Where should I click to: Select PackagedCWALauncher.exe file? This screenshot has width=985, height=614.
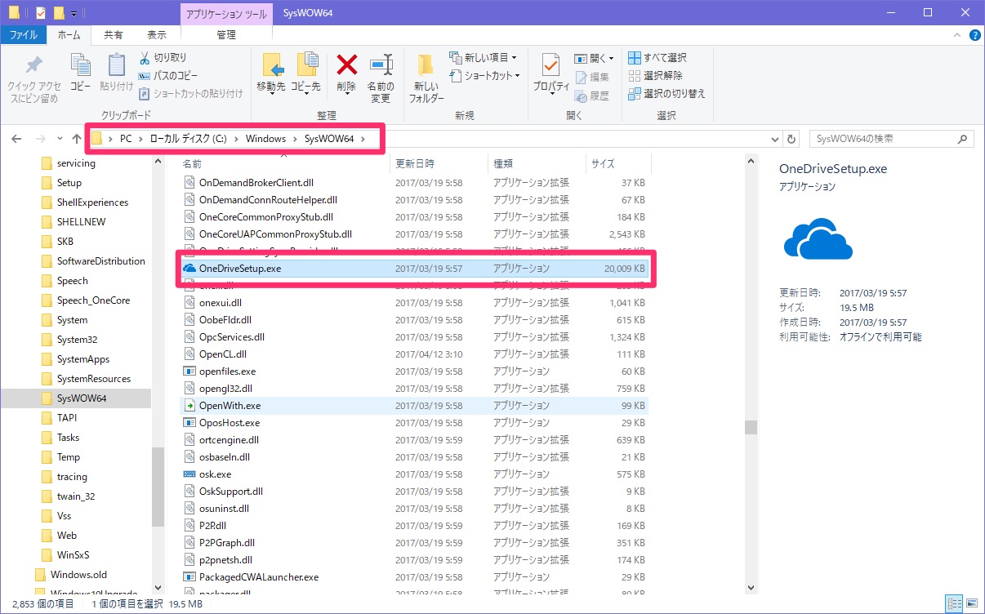[x=415, y=576]
